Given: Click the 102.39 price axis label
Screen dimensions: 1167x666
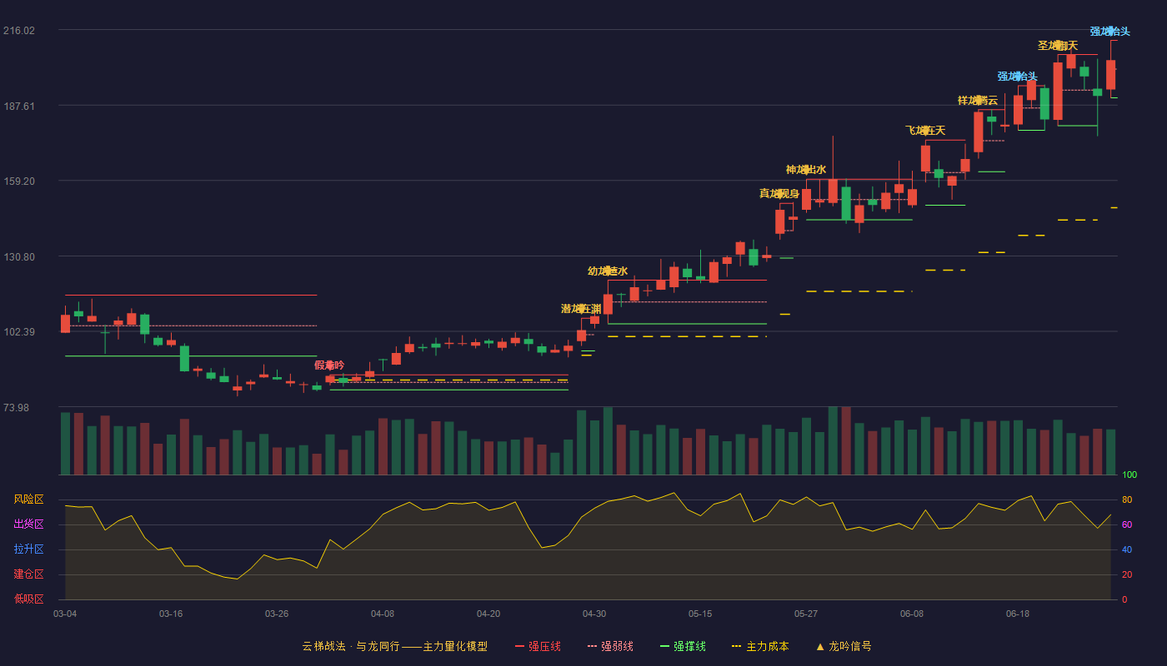Looking at the screenshot, I should pos(19,331).
